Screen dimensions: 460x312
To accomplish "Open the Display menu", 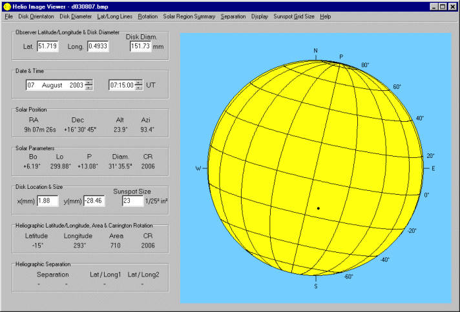I will click(260, 15).
